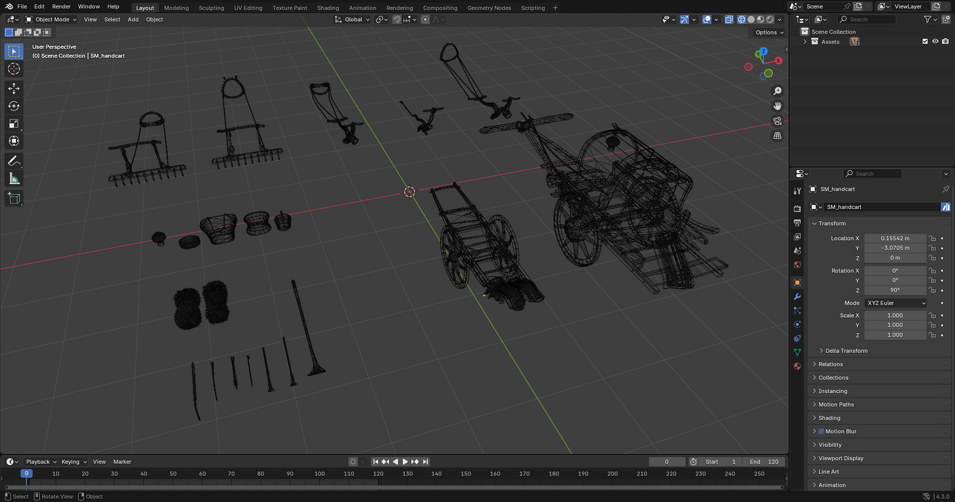
Task: Click the Options button in viewport
Action: [x=768, y=32]
